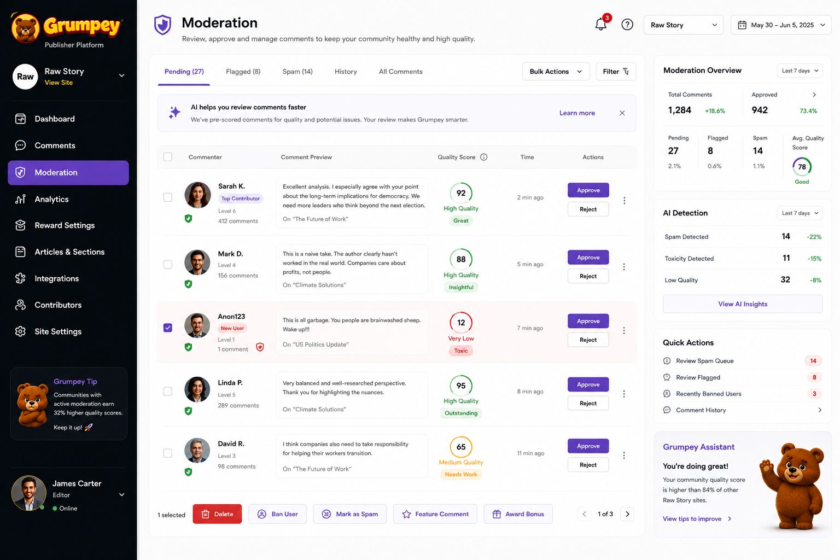Go to previous page arrow in pagination

tap(584, 514)
